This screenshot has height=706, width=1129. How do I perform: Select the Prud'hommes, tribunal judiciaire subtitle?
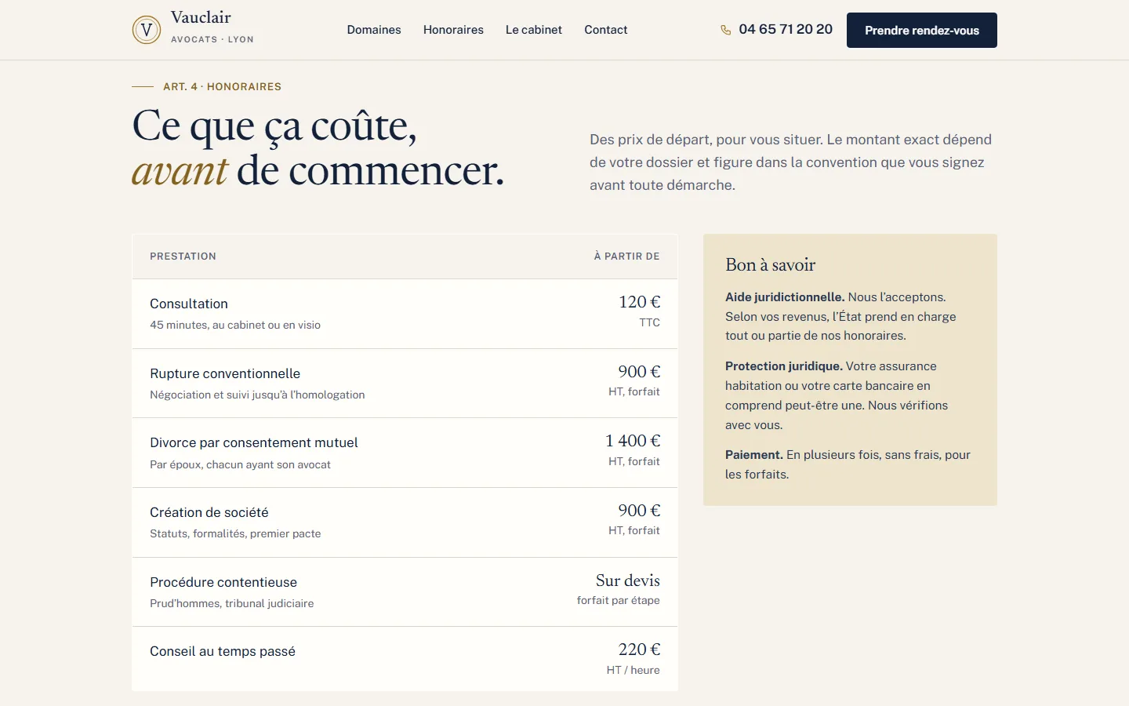pos(232,603)
